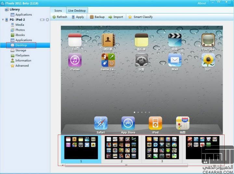This screenshot has width=234, height=174.
Task: Click the battery icon beside PG- iPad-2
Action: (42, 20)
